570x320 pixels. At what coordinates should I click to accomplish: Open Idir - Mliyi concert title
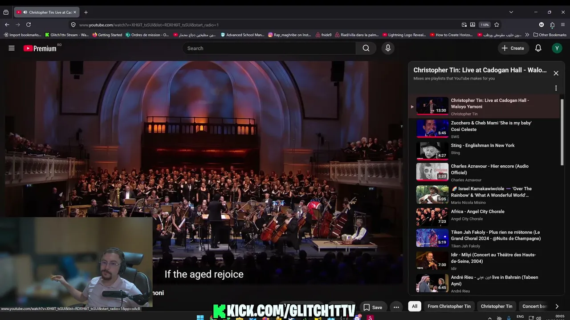tap(493, 258)
